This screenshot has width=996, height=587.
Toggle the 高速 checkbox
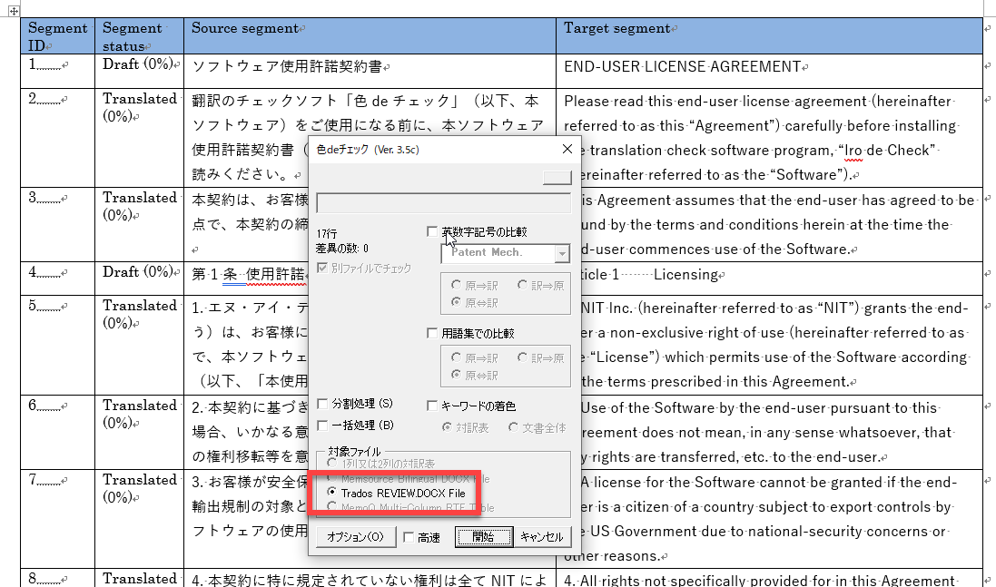coord(409,537)
